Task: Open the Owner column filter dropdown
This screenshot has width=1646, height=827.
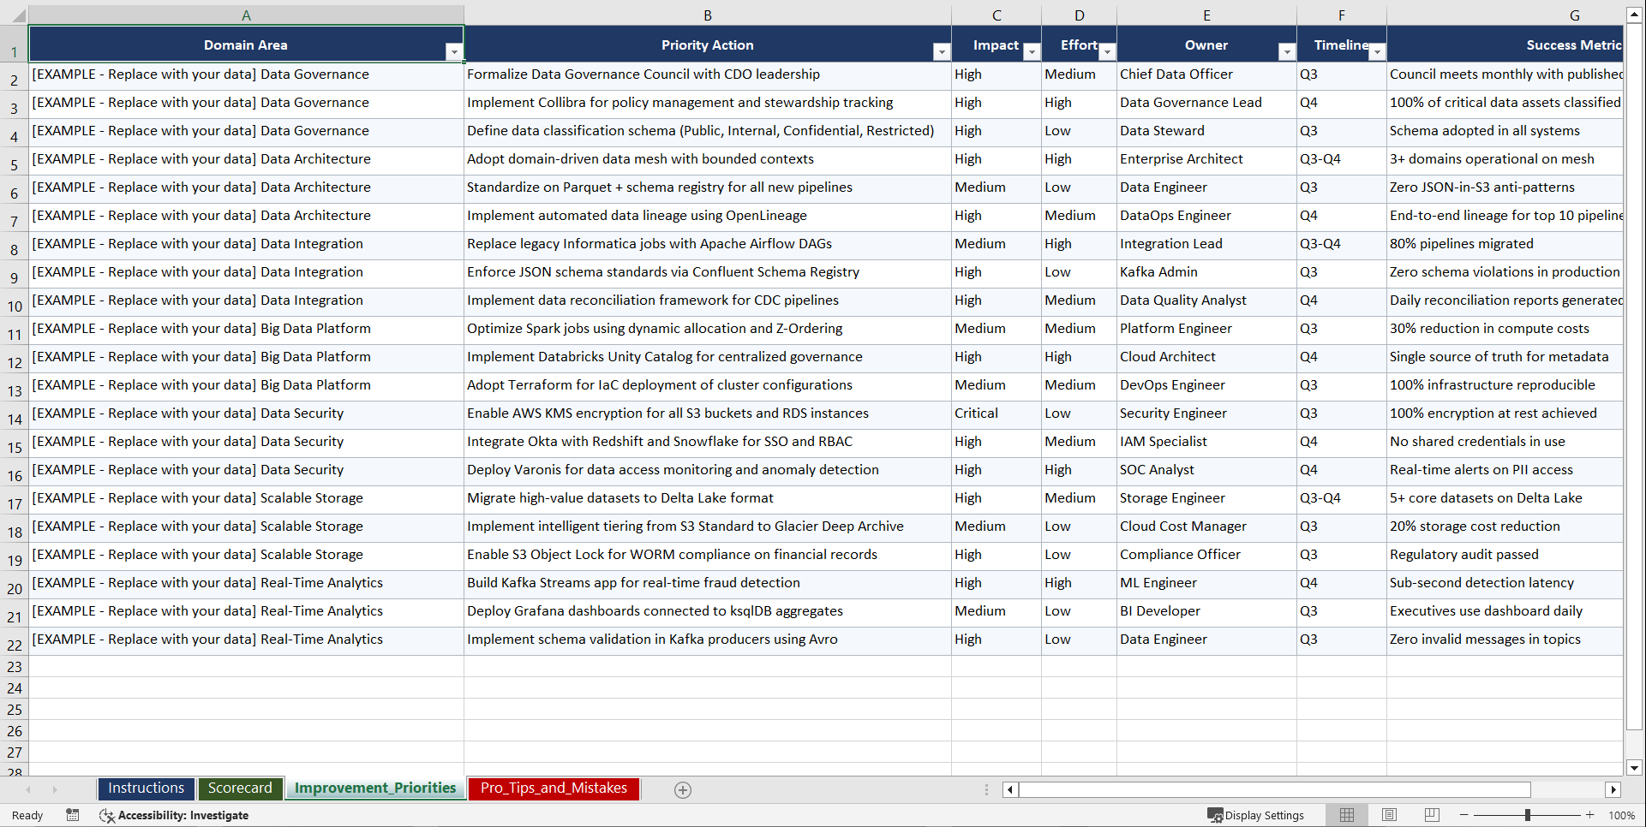Action: [1286, 52]
